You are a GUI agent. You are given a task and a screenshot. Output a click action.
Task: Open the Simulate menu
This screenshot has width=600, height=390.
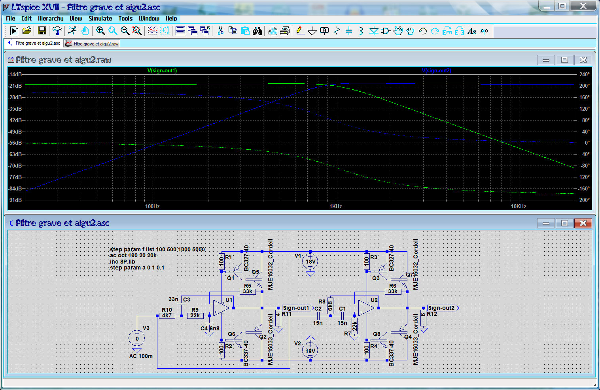coord(100,19)
